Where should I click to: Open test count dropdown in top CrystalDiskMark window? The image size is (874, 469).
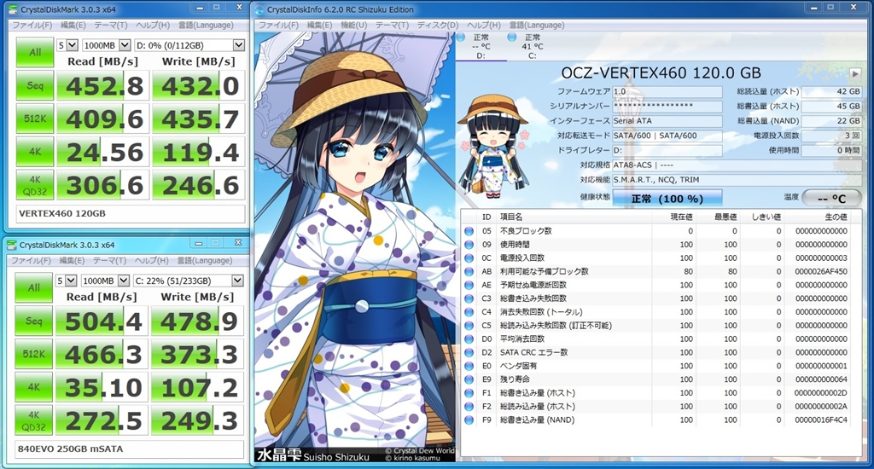click(67, 45)
